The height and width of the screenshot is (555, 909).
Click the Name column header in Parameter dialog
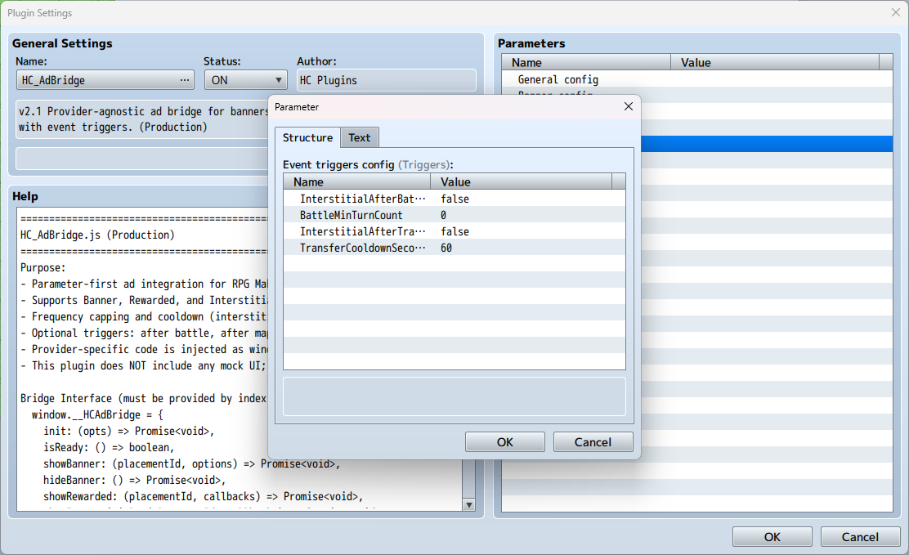pos(356,182)
